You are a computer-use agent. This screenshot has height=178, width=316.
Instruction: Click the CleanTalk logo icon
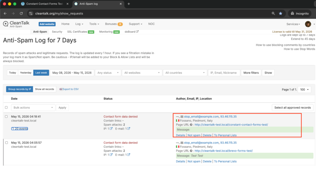click(x=6, y=24)
